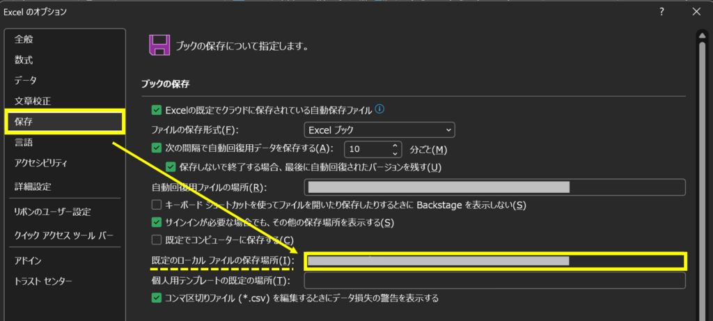Open the トラスト センター settings
Screen dimensions: 713x321
[x=43, y=281]
